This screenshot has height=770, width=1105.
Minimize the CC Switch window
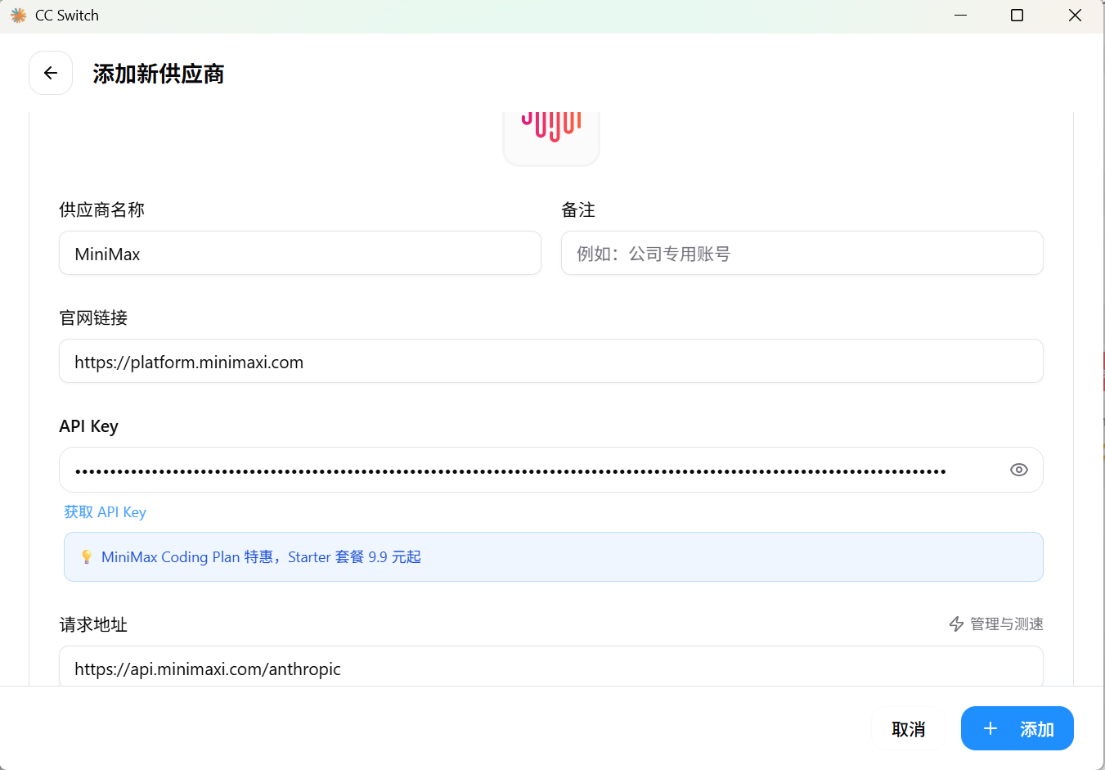pyautogui.click(x=961, y=16)
